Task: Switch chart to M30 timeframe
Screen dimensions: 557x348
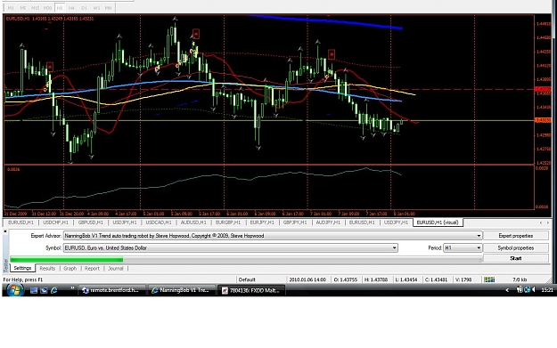Action: [47, 7]
